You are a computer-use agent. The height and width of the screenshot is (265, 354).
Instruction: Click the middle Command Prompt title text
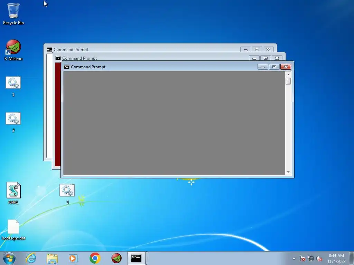[80, 58]
